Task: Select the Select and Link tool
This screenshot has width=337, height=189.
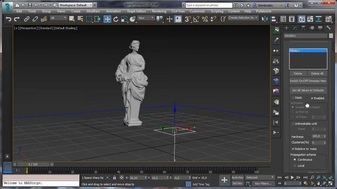Action: [27, 19]
